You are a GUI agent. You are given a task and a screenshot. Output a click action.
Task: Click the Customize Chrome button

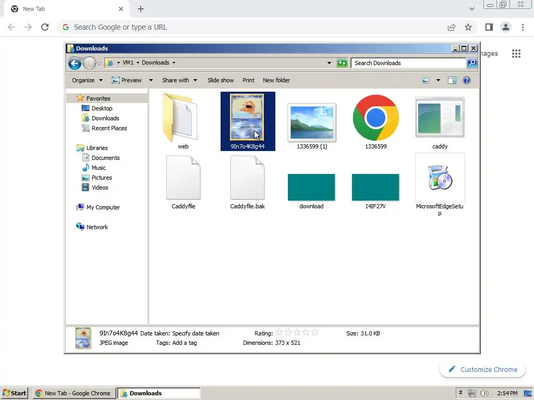coord(482,369)
